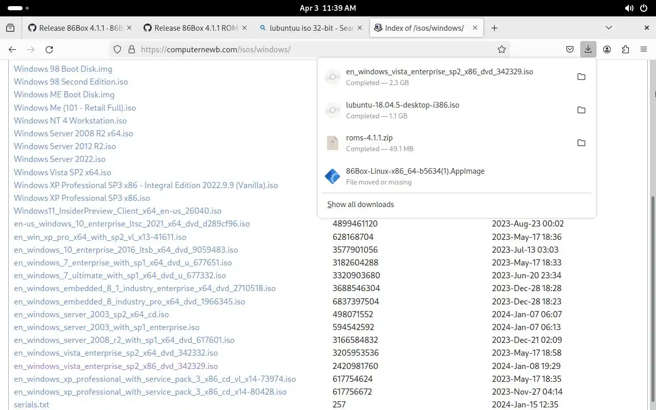Open containing folder for lubuntu-18.04.5 download

tap(581, 110)
